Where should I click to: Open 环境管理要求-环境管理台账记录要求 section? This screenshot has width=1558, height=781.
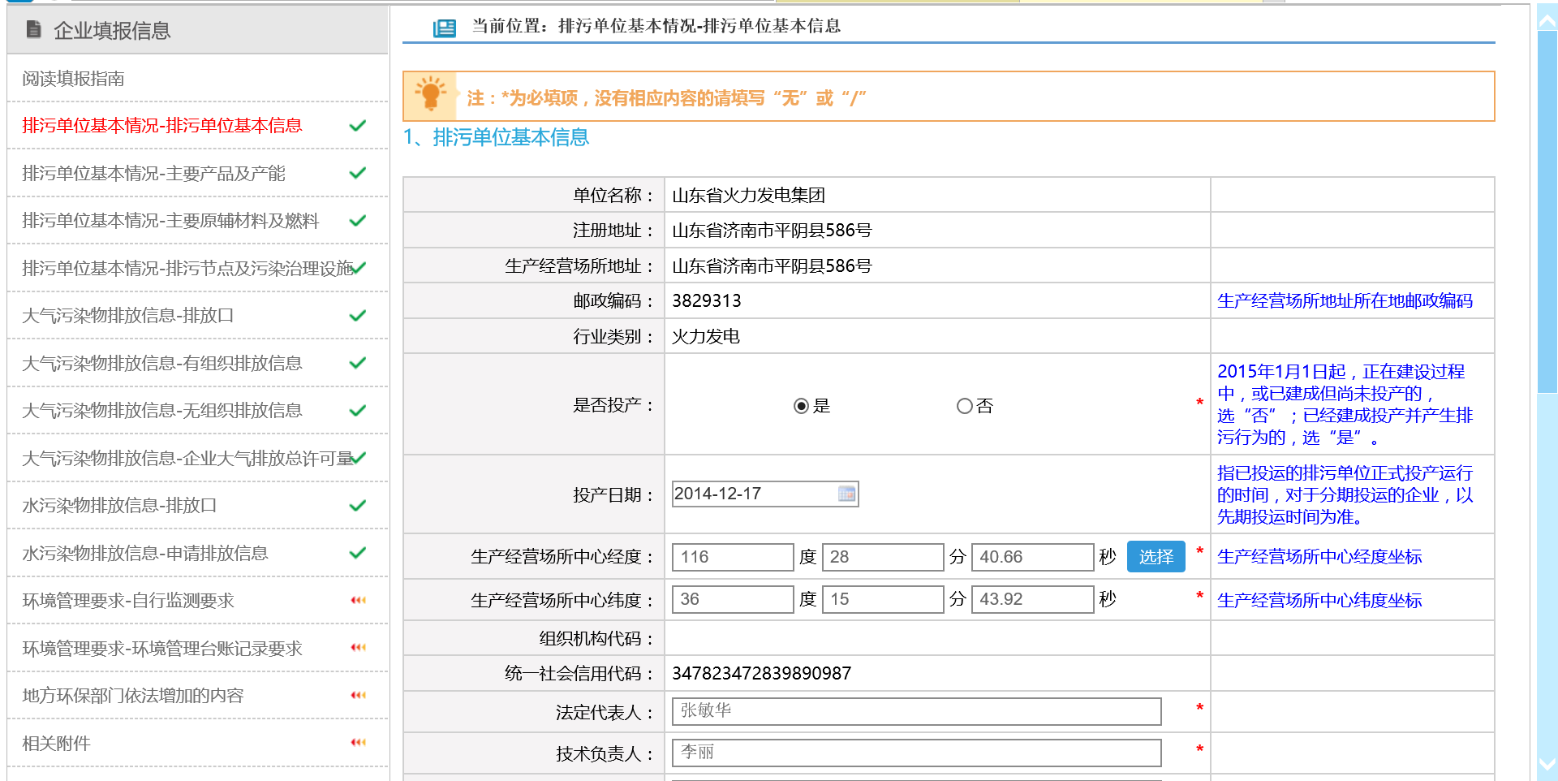click(x=162, y=649)
